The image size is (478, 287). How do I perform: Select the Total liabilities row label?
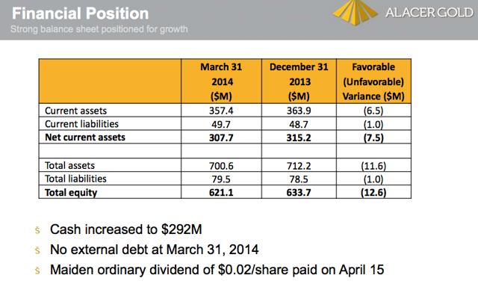coord(75,179)
